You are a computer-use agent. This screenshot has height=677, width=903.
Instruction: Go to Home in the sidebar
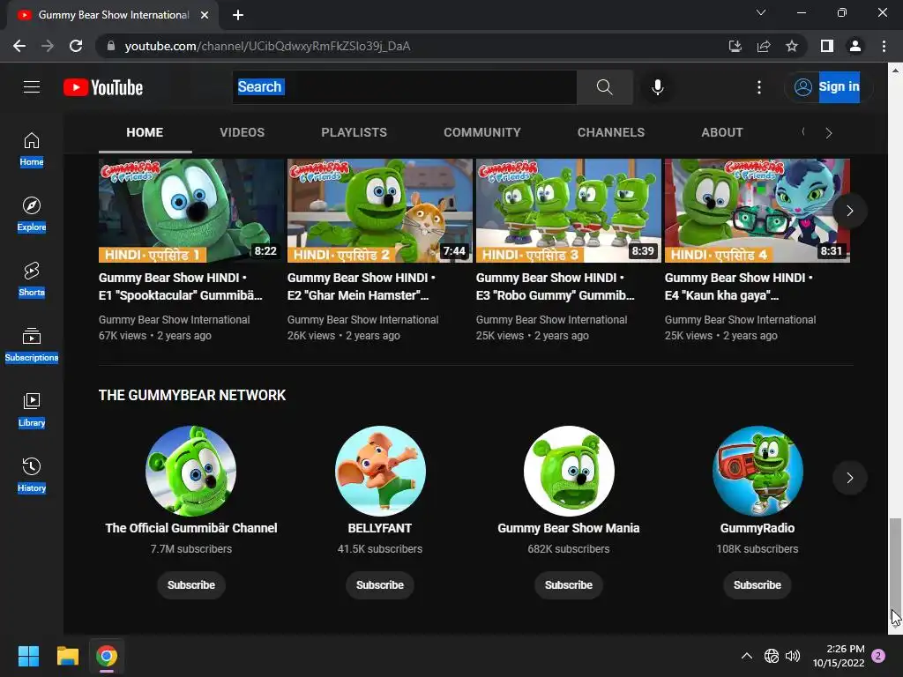(32, 149)
